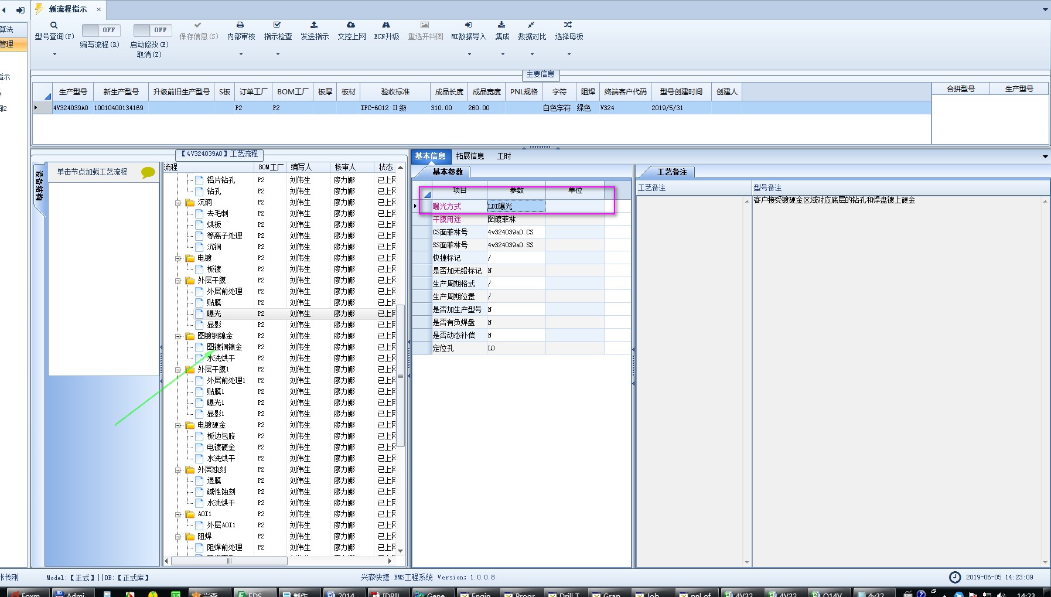1051x597 pixels.
Task: Open dropdown arrow under 集成
Action: pyautogui.click(x=503, y=54)
